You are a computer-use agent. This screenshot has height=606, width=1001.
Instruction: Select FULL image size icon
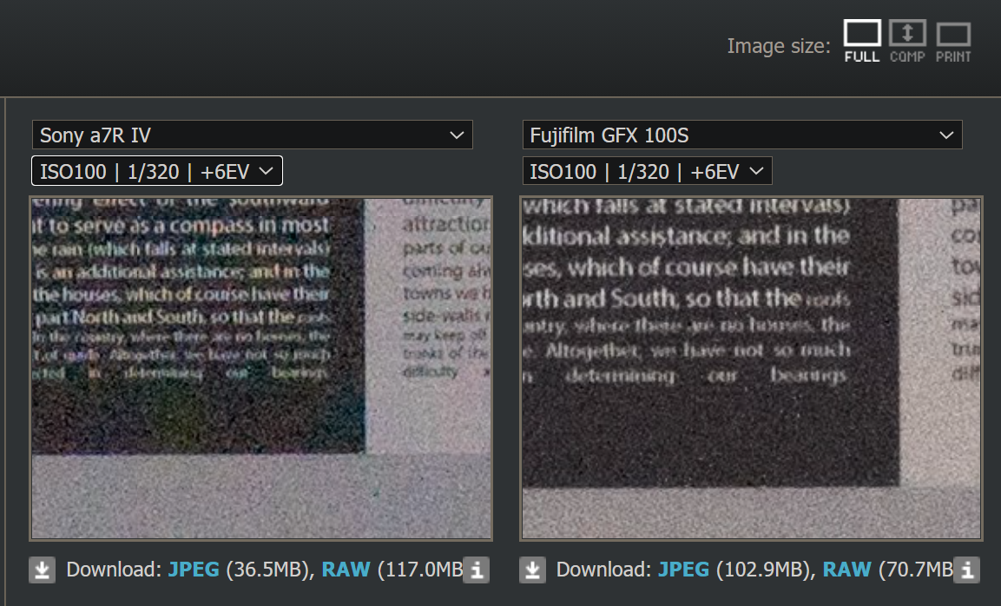tap(862, 42)
